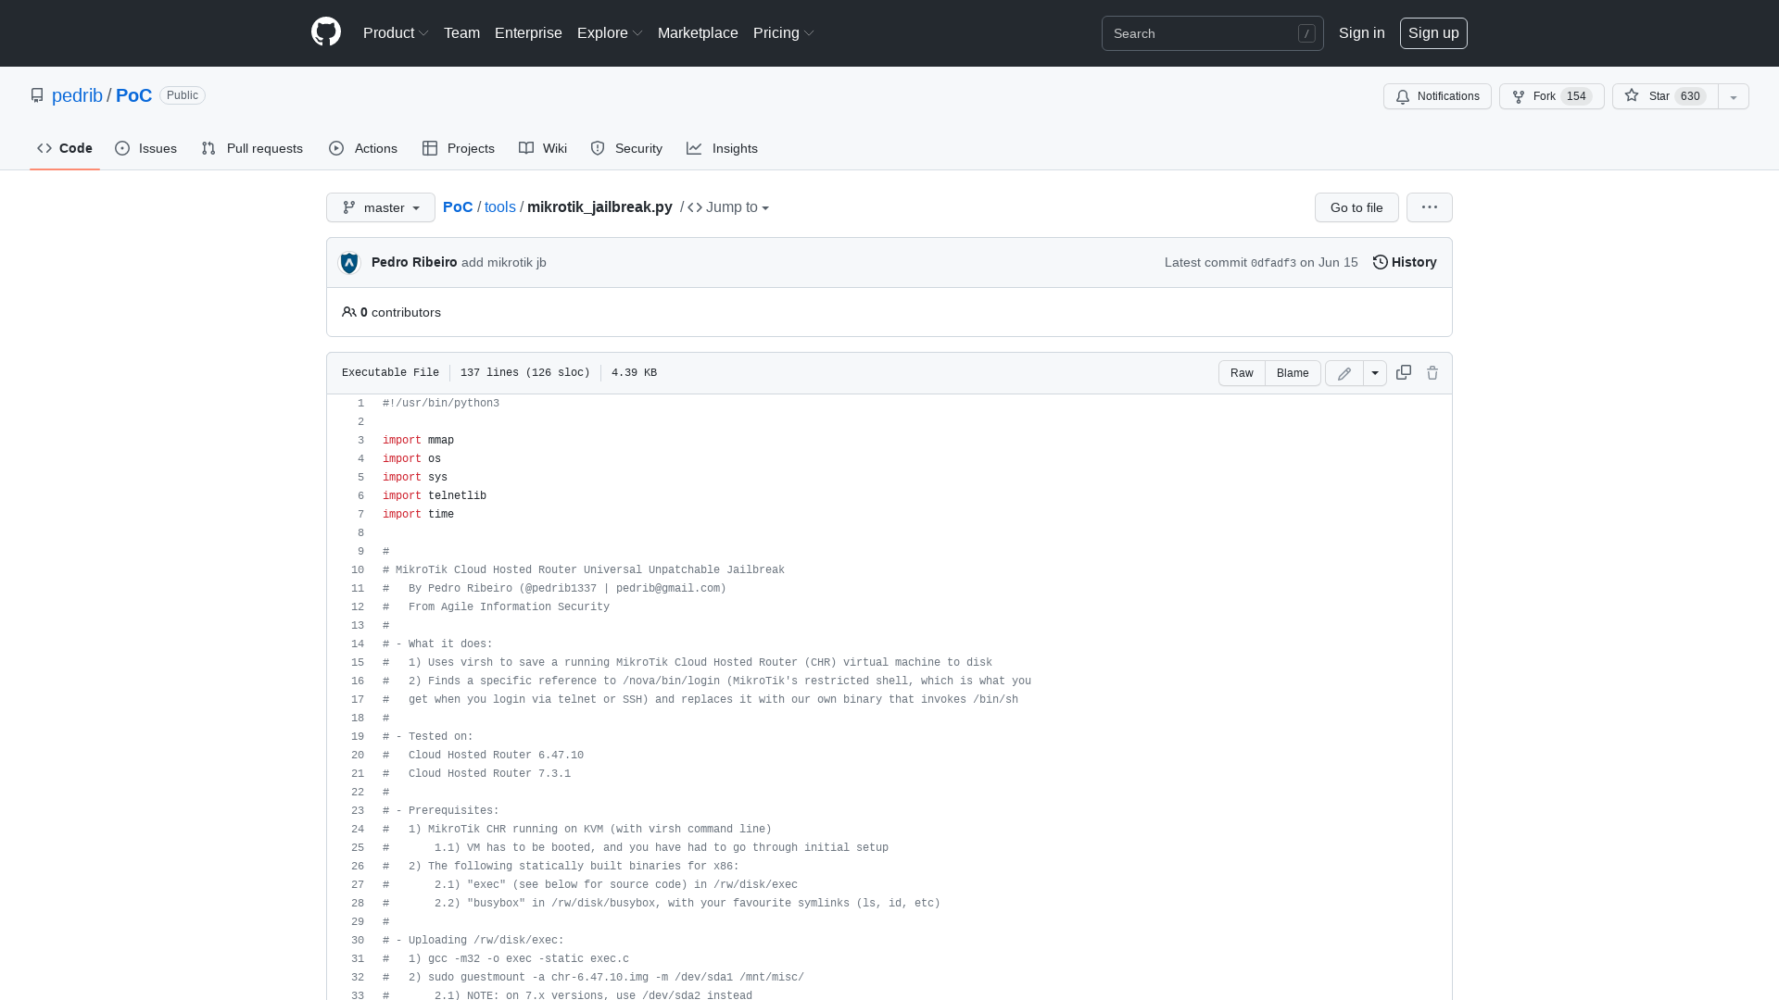The image size is (1779, 1000).
Task: Click the Sign up button
Action: pos(1433,32)
